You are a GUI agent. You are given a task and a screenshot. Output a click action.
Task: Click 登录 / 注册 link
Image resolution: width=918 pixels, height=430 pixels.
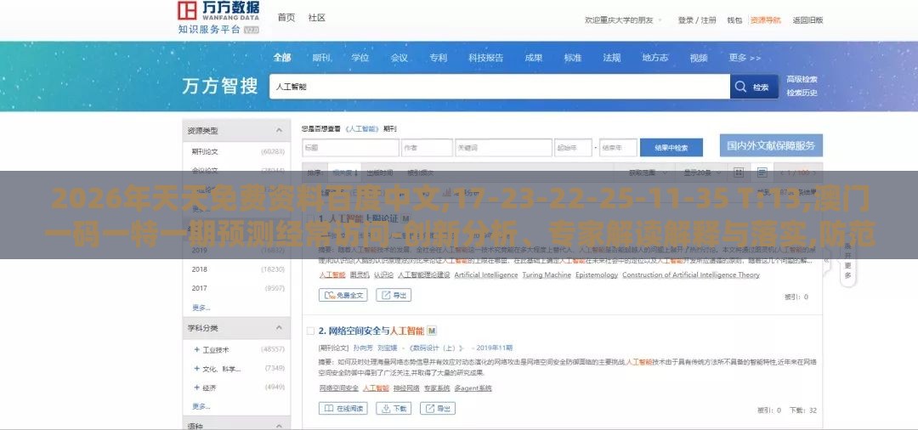[x=697, y=20]
